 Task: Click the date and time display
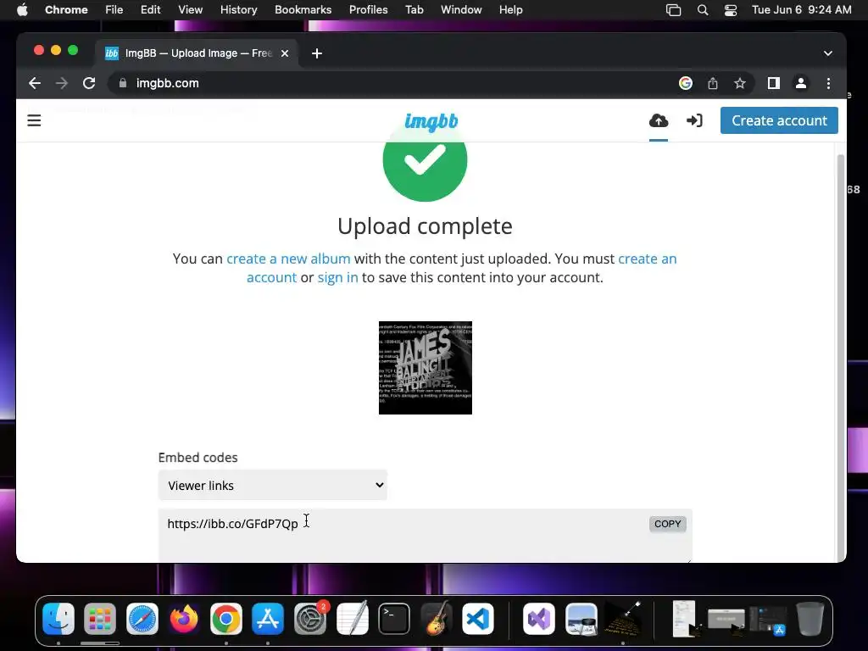coord(802,9)
